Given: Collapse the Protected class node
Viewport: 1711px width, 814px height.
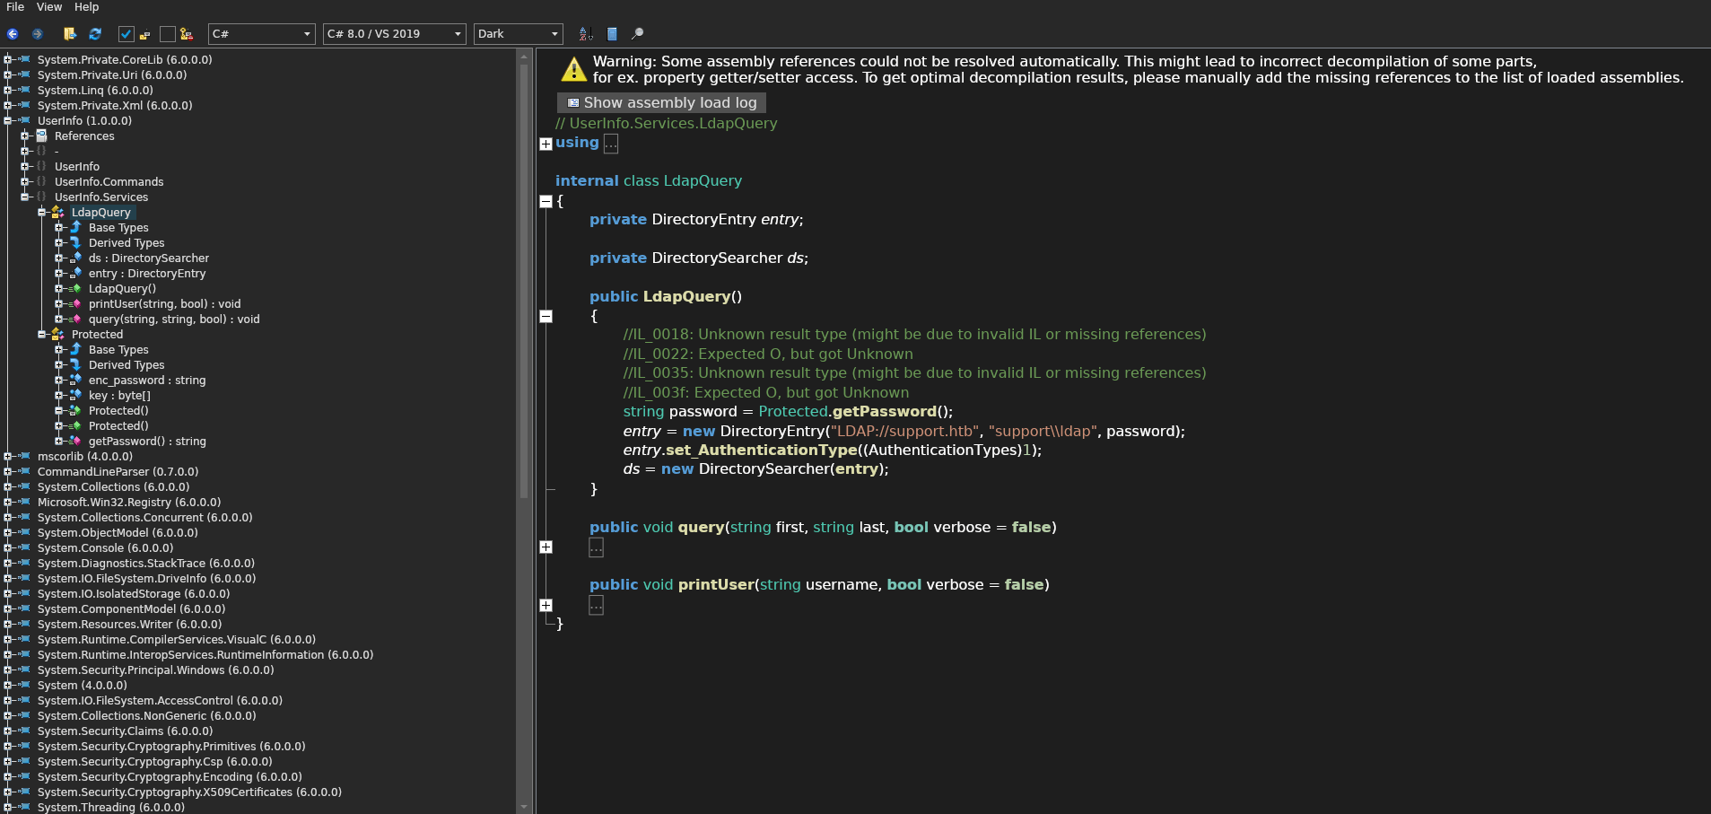Looking at the screenshot, I should (42, 334).
